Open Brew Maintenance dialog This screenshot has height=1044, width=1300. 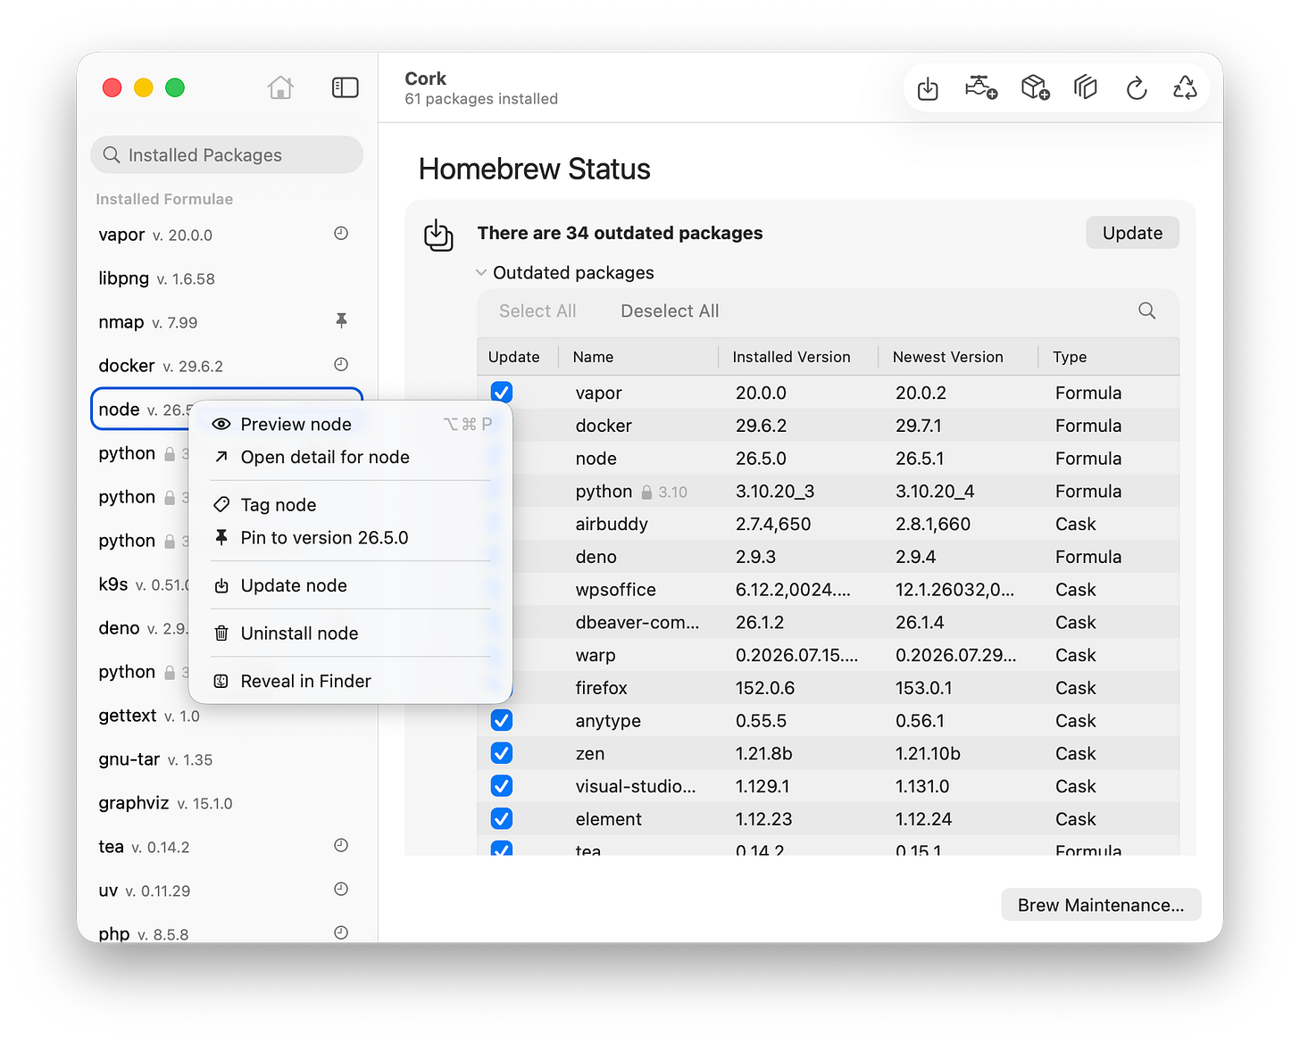pos(1101,905)
